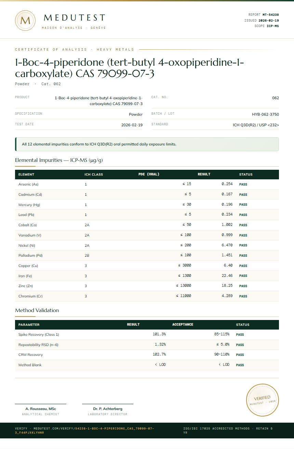294x449 pixels.
Task: Select the Repeatability RSD (n=6) row label
Action: (38, 345)
